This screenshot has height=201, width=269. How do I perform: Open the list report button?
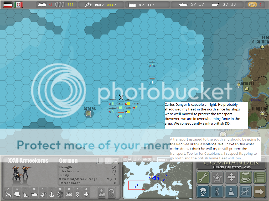pos(259,177)
